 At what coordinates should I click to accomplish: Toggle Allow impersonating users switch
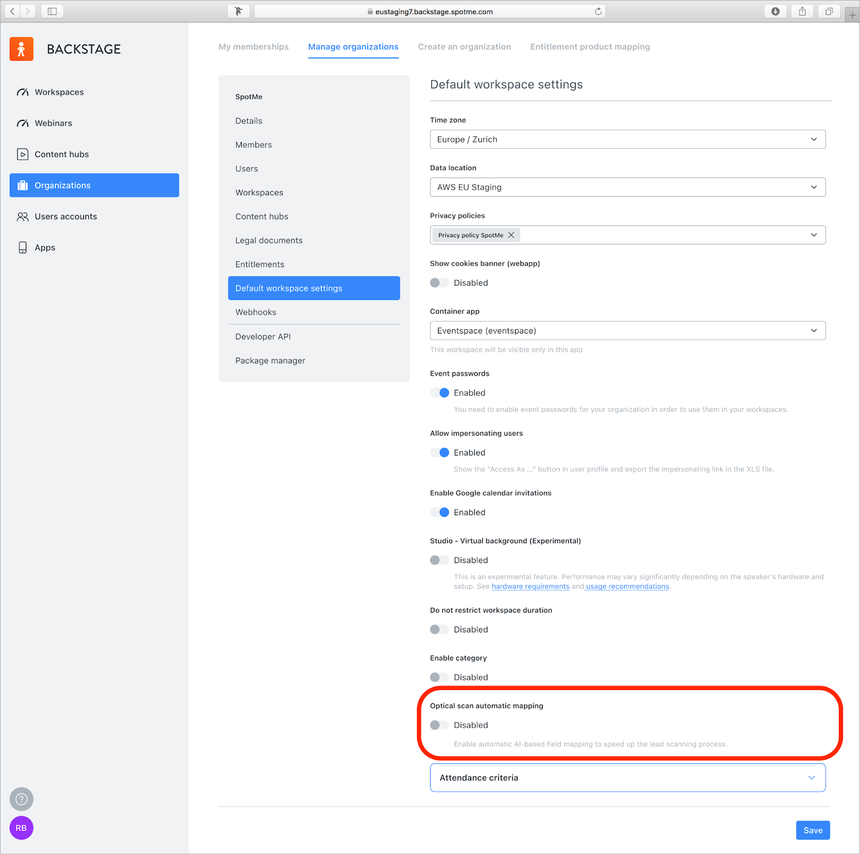pyautogui.click(x=439, y=453)
